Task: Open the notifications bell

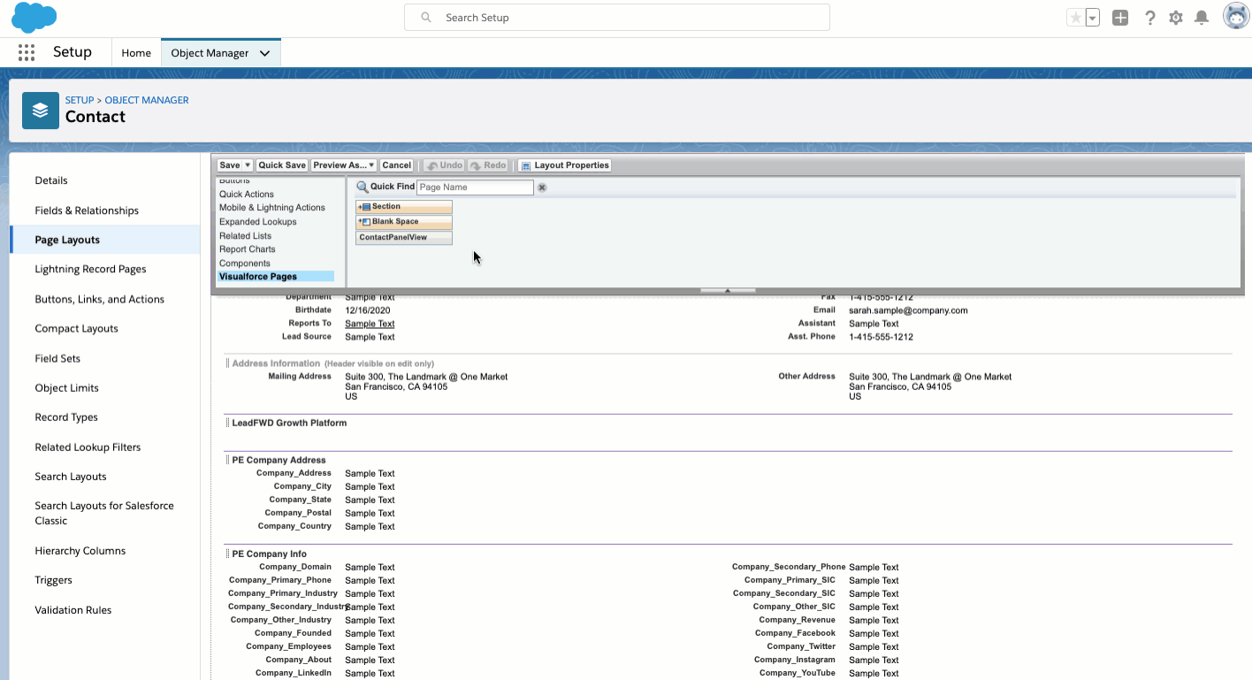Action: tap(1202, 18)
